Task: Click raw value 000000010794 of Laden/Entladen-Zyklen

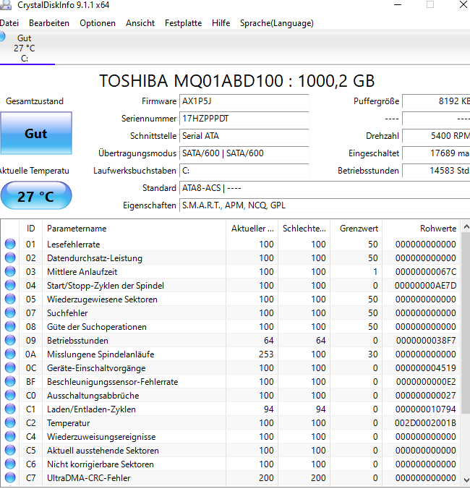Action: (426, 409)
